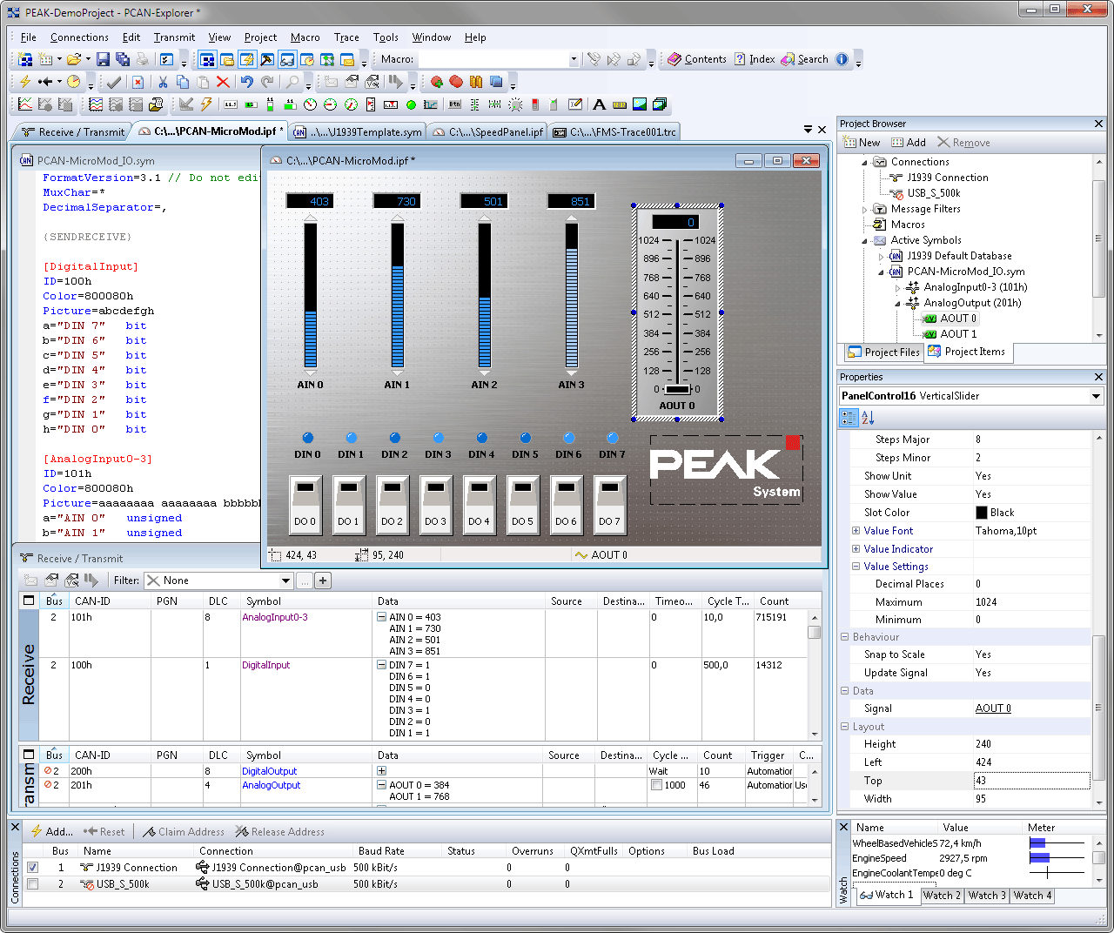Click the New button in Project Browser
1114x933 pixels.
pos(862,143)
